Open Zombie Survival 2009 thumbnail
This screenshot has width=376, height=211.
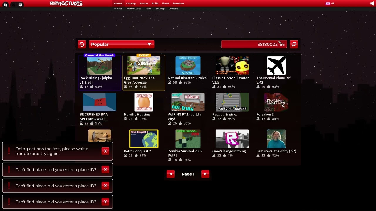(x=188, y=139)
